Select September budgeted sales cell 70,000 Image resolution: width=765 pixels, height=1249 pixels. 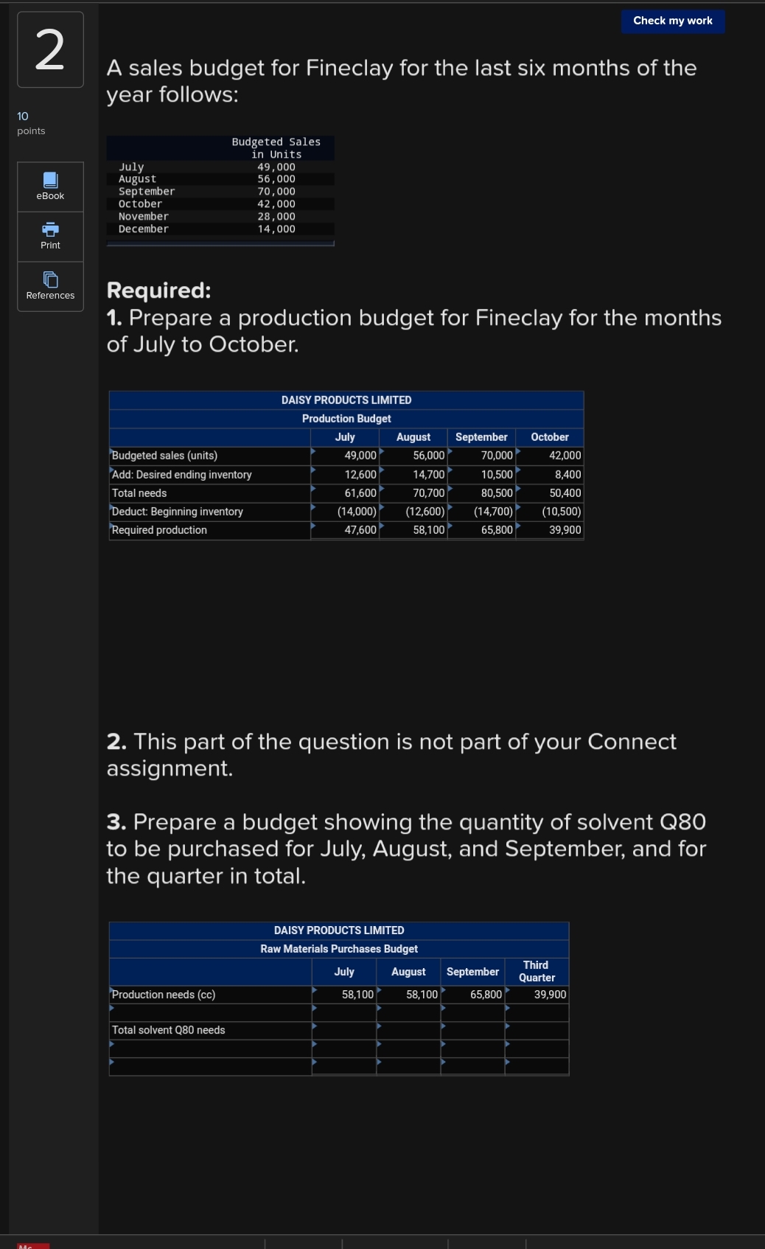tap(481, 456)
